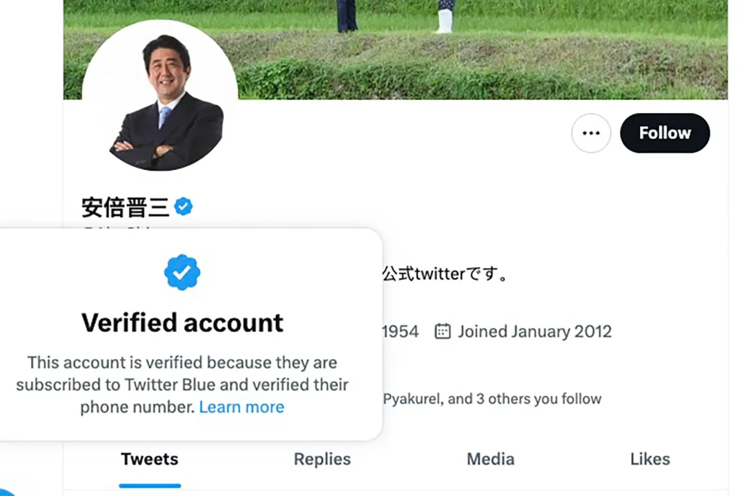The width and height of the screenshot is (738, 496).
Task: Switch to the Tweets tab
Action: point(149,459)
